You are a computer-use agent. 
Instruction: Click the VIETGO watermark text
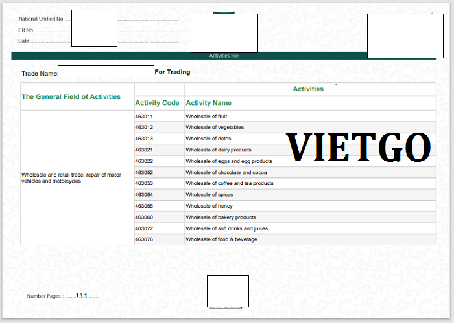359,148
